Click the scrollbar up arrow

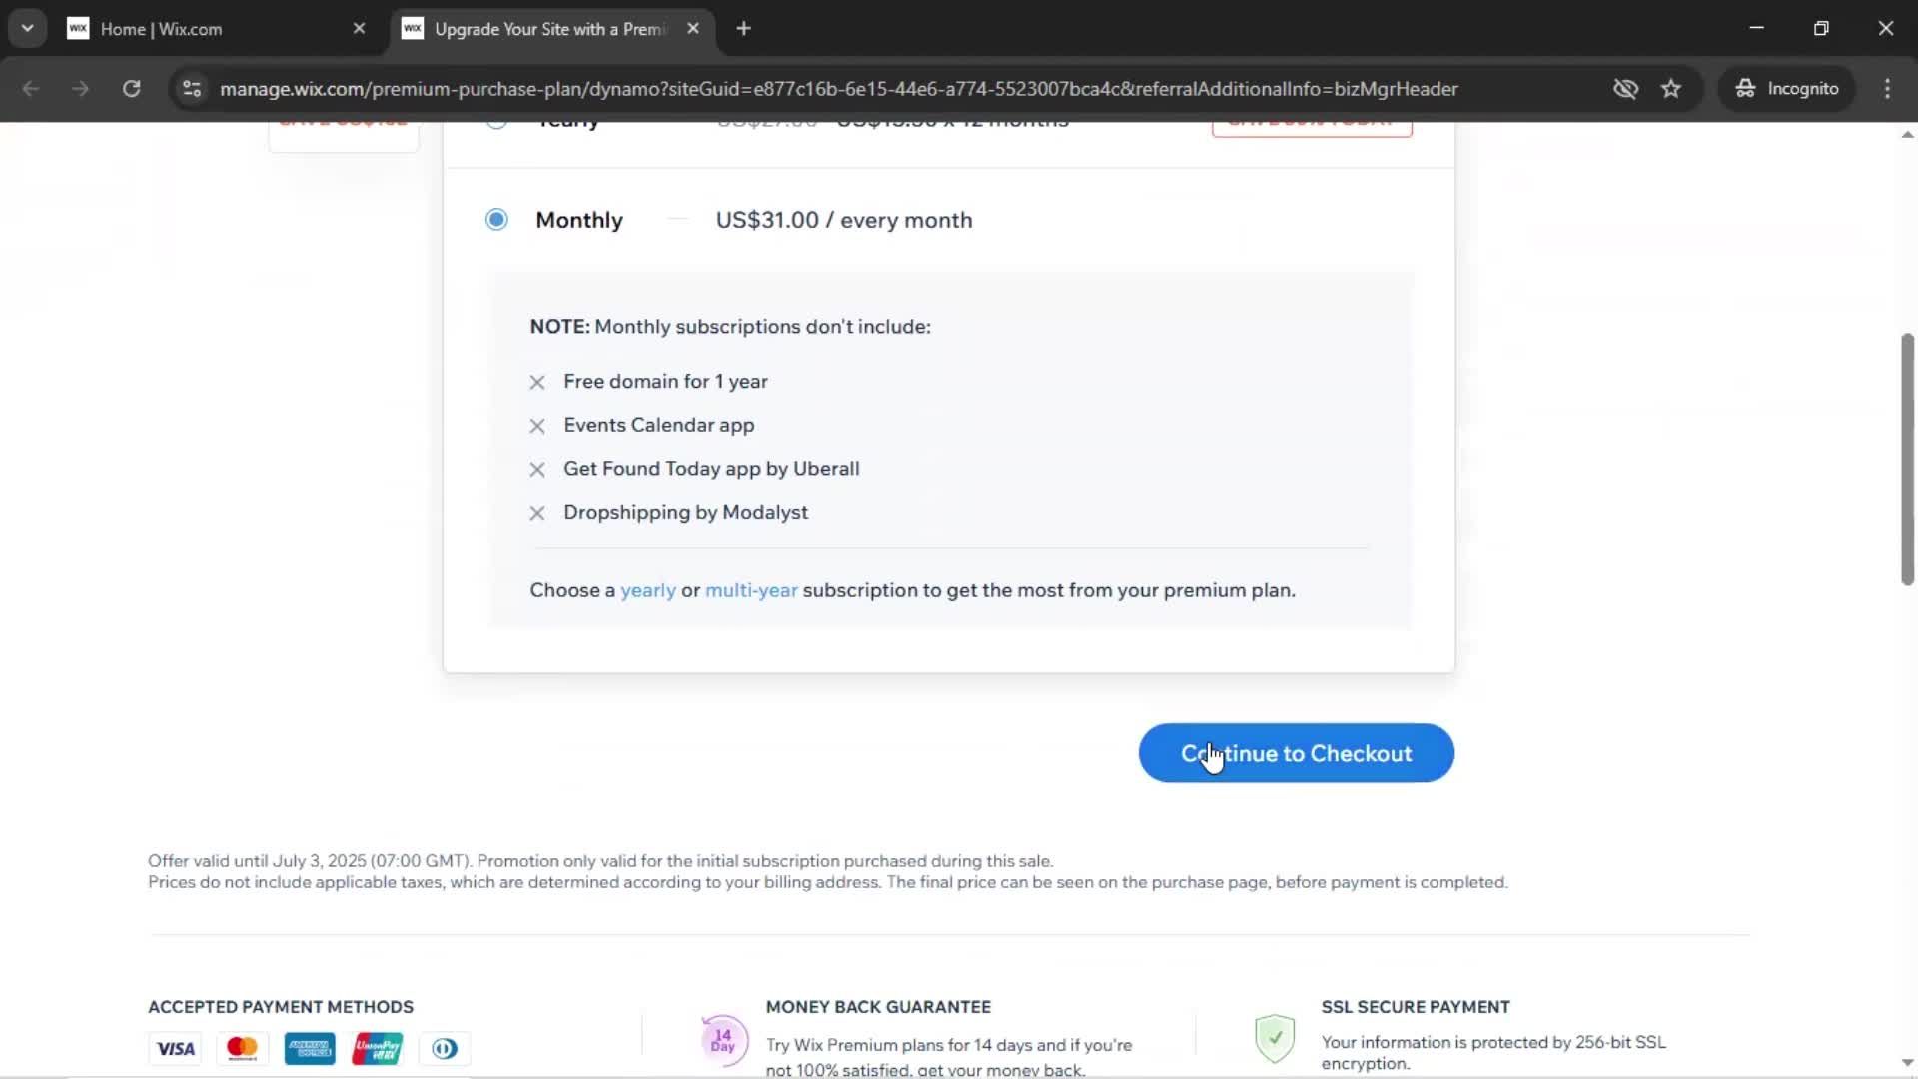(x=1907, y=134)
